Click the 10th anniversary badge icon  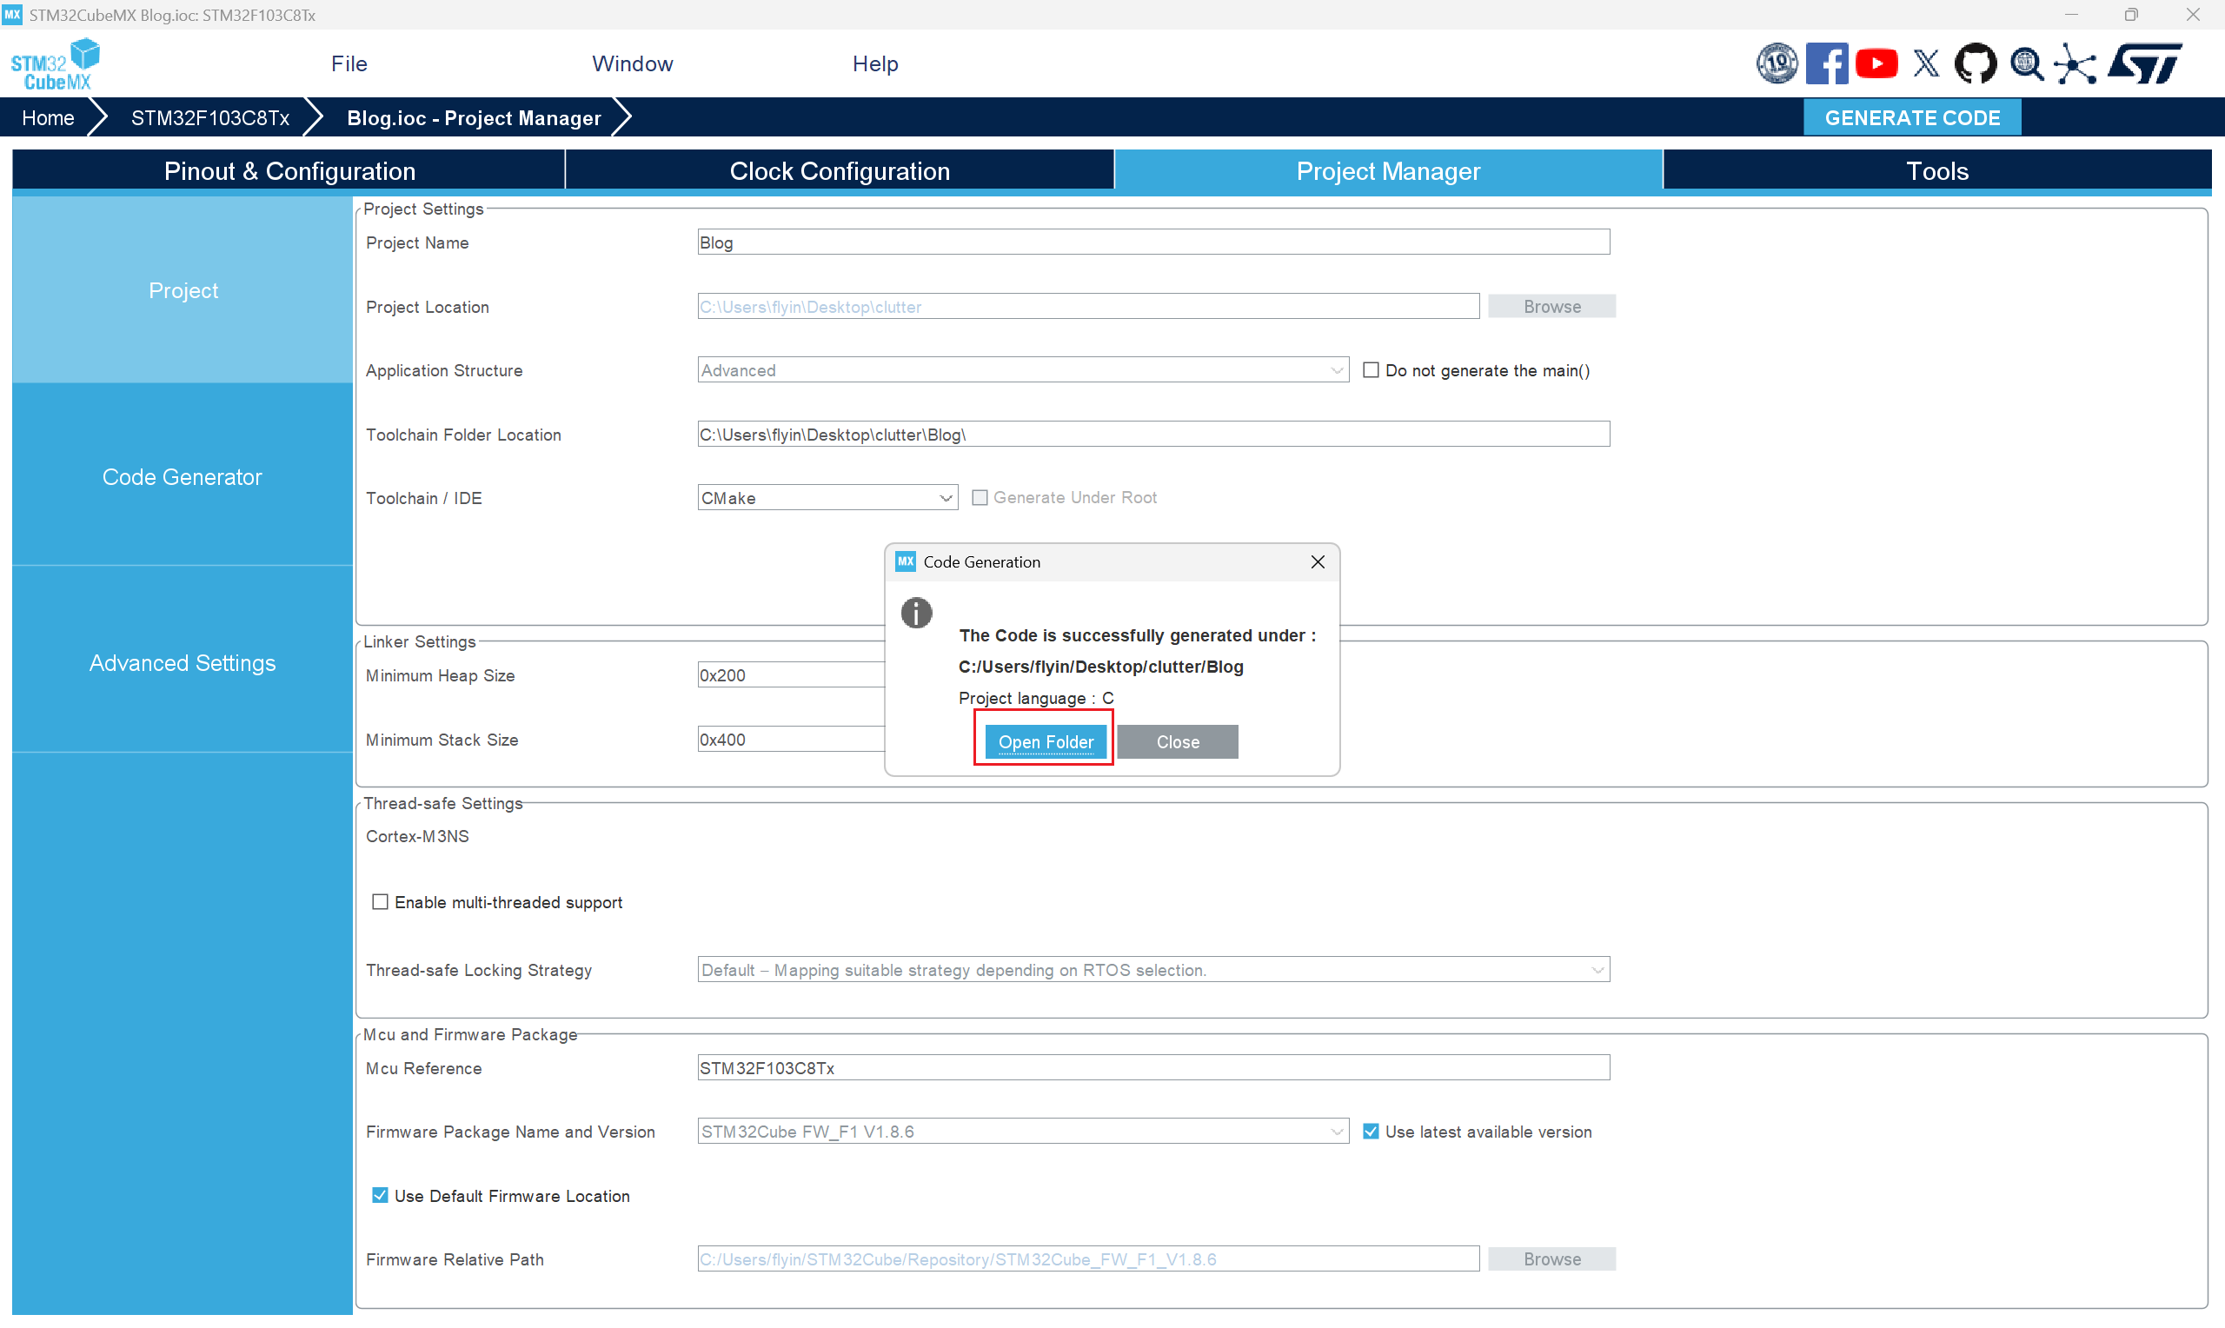click(1776, 63)
